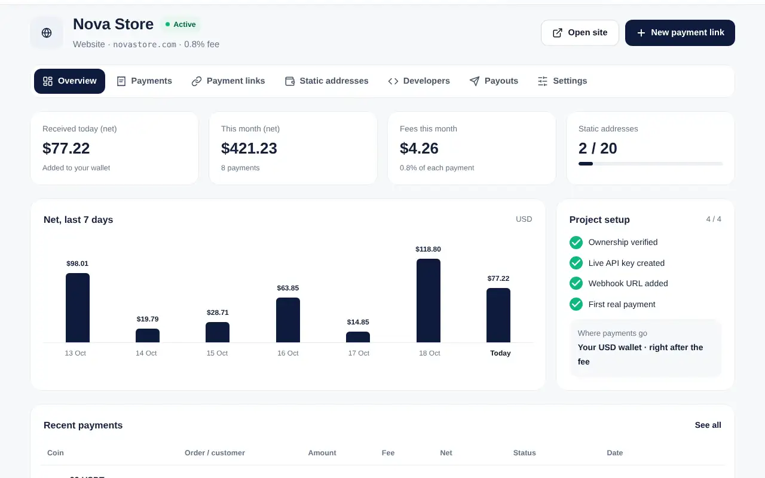Click the external-link icon in Open site

pos(557,33)
